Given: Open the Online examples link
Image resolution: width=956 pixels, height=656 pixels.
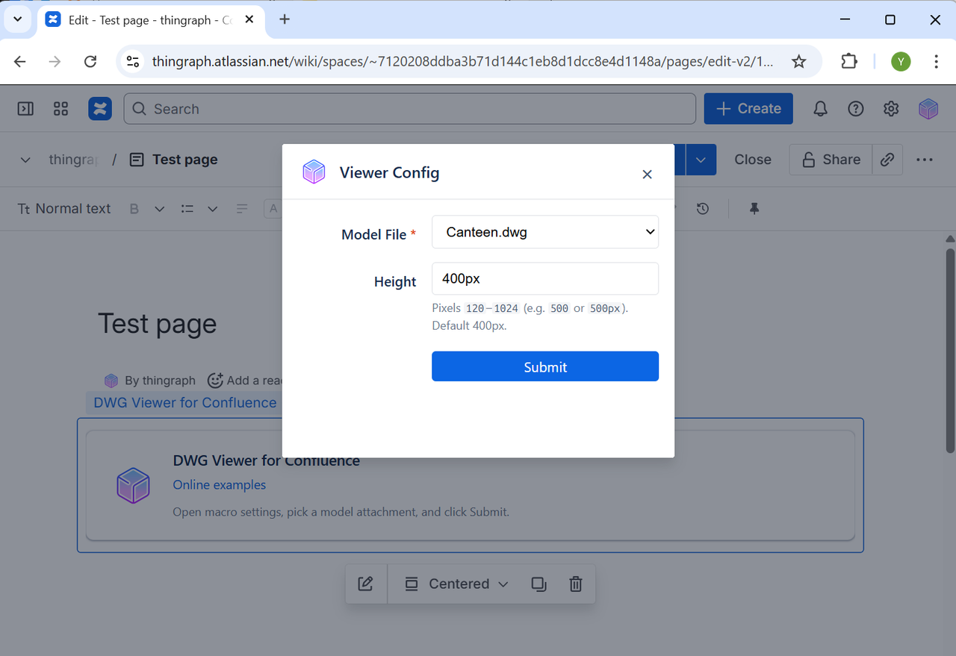Looking at the screenshot, I should tap(220, 485).
